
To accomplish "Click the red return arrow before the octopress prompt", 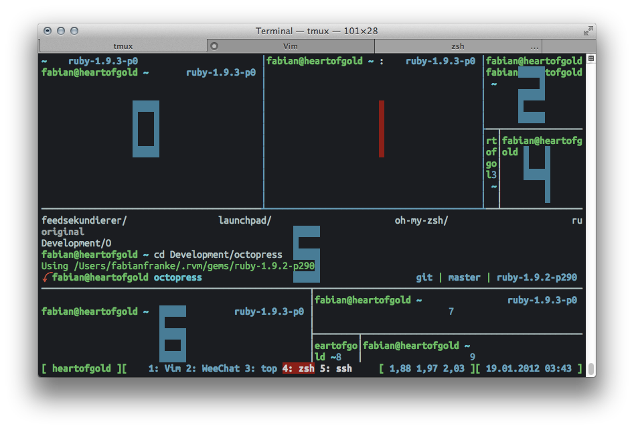I will point(46,277).
